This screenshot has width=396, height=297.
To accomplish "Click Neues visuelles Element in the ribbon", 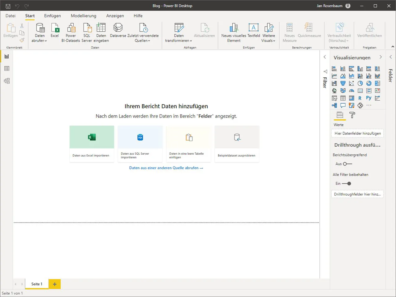I will point(234,32).
